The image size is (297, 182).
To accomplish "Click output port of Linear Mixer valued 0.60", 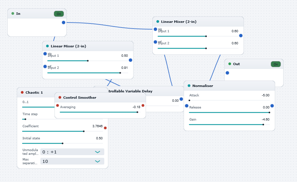I will tap(241, 36).
